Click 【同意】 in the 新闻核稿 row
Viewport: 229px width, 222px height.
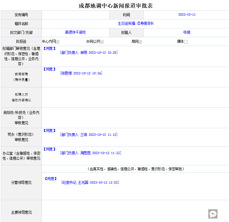click(49, 69)
